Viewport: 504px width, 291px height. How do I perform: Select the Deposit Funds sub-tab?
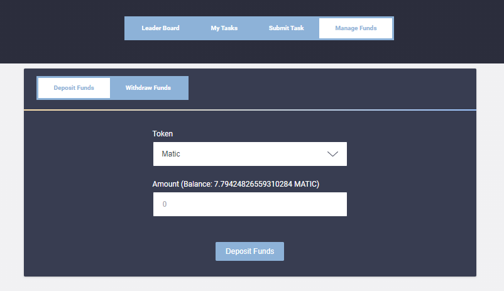(74, 88)
